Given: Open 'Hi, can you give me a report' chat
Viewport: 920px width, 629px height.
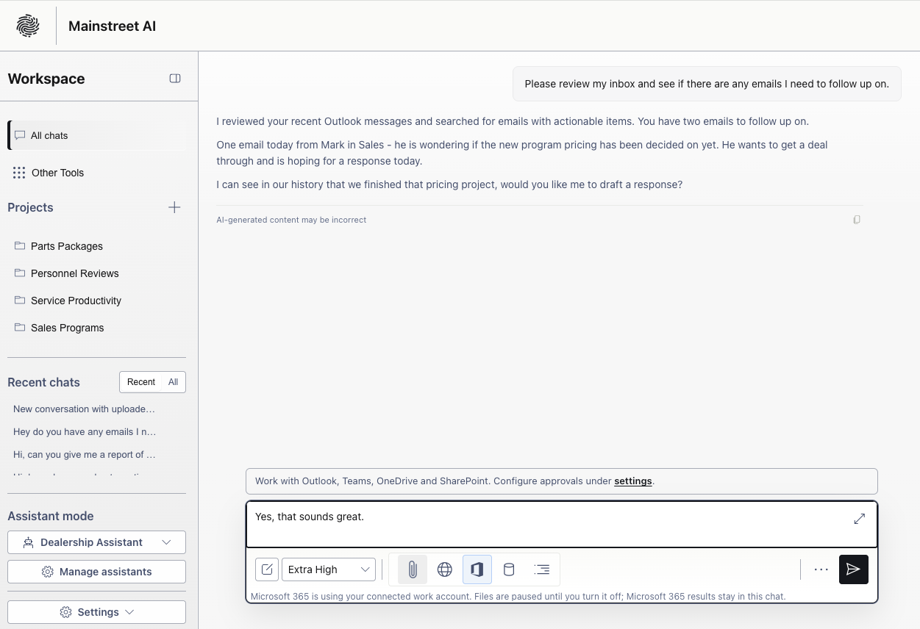Looking at the screenshot, I should click(85, 455).
